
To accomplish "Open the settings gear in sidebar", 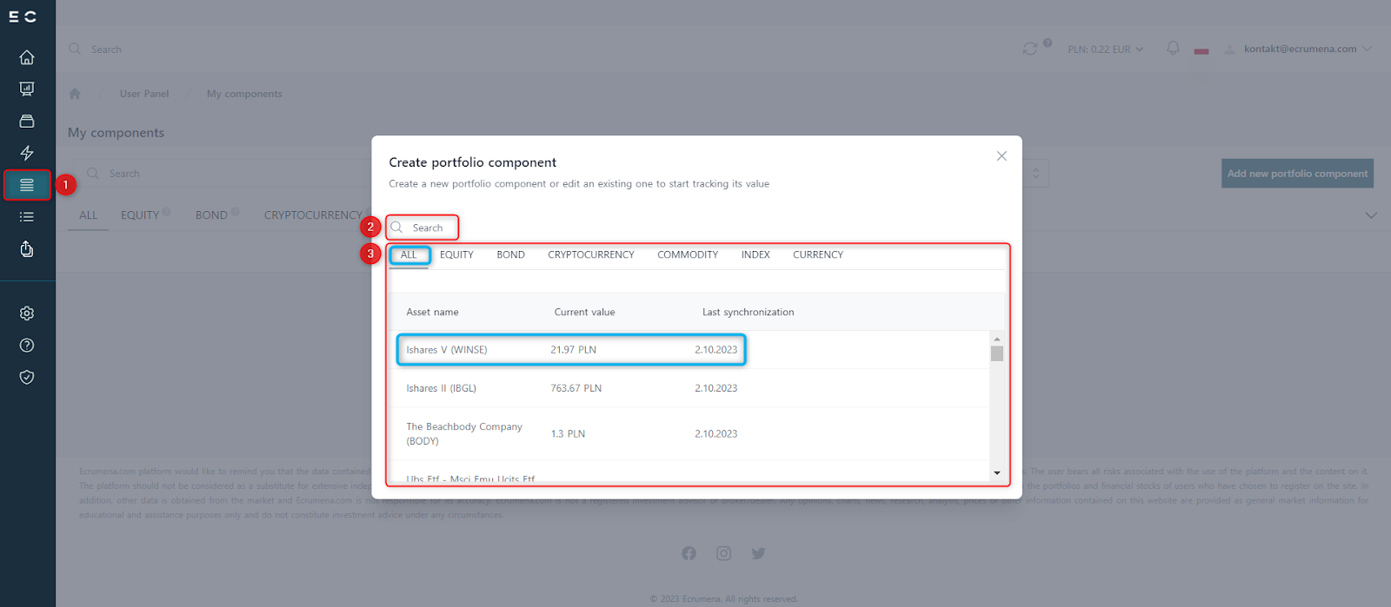I will point(27,313).
